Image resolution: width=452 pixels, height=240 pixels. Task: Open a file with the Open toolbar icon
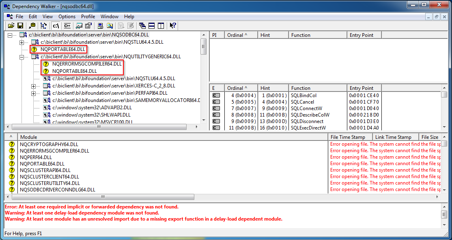(11, 25)
